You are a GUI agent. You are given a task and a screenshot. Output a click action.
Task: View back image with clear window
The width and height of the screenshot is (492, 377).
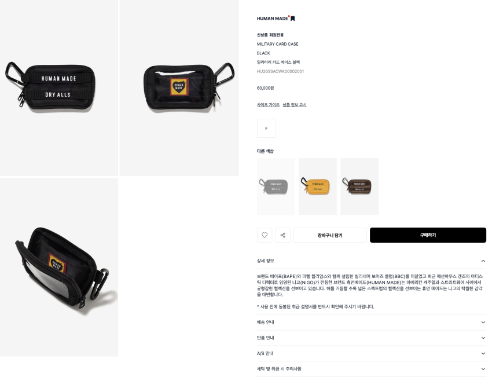pos(179,88)
